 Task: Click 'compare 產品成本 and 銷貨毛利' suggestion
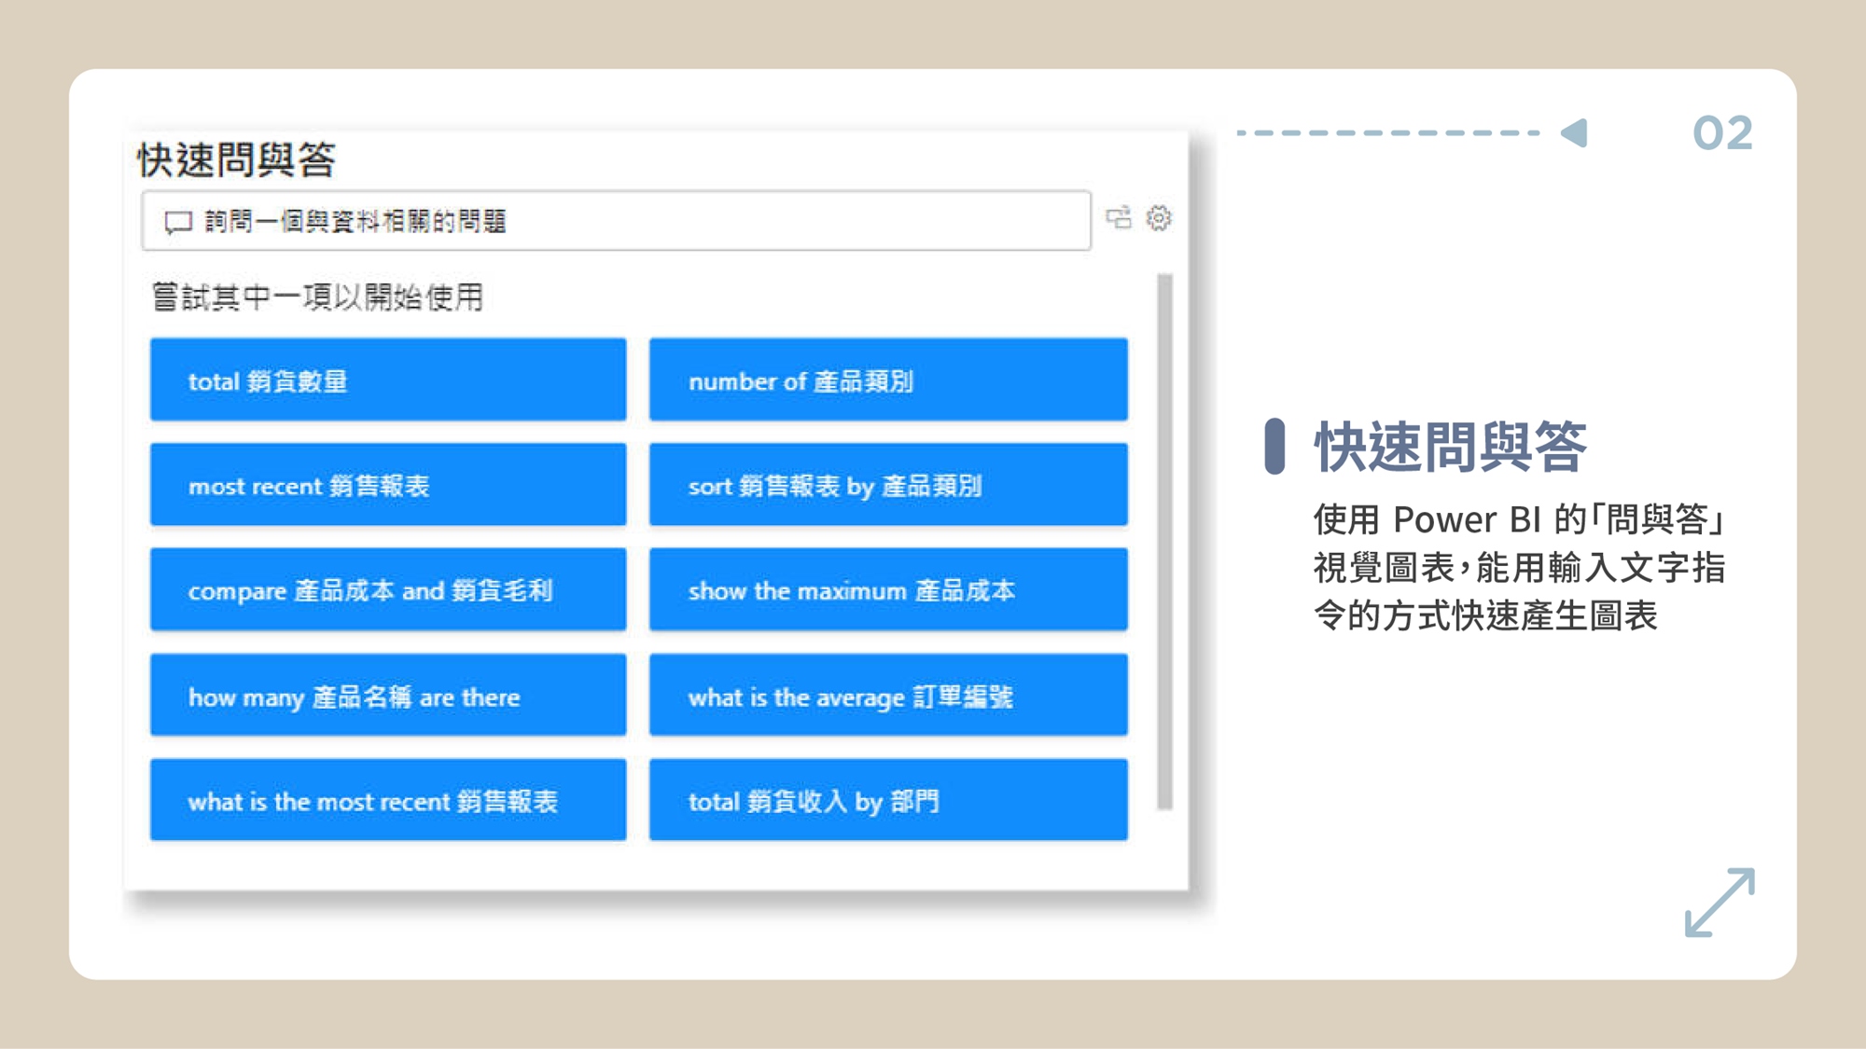point(388,590)
